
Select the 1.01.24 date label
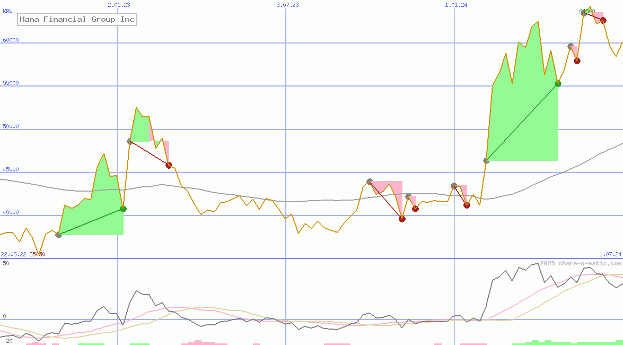tap(456, 5)
